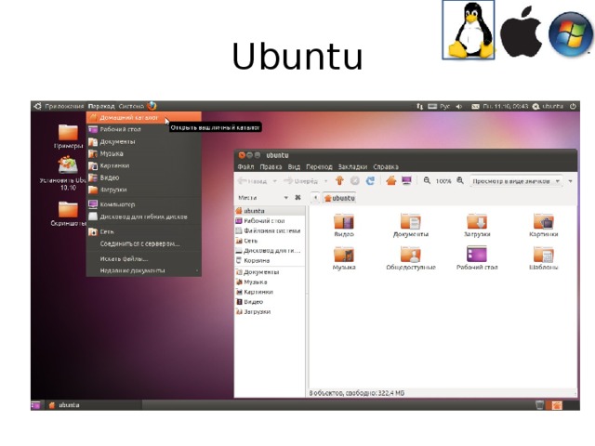Screen dimensions: 595x446
Task: Open the Картинки folder in file view
Action: tap(543, 225)
